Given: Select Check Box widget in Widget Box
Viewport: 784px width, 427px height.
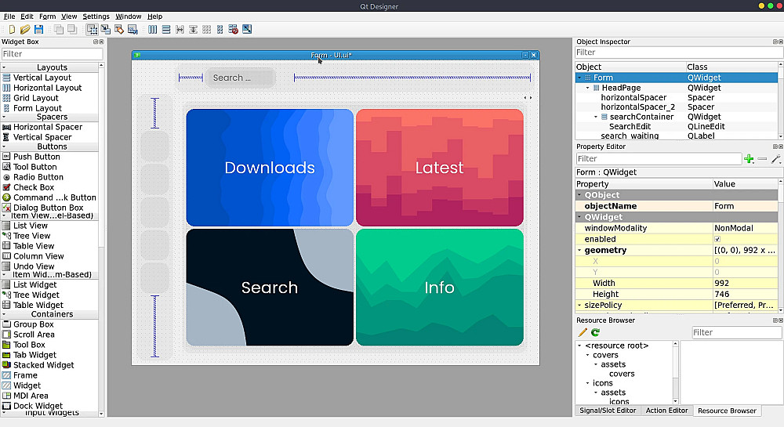Looking at the screenshot, I should tap(33, 187).
